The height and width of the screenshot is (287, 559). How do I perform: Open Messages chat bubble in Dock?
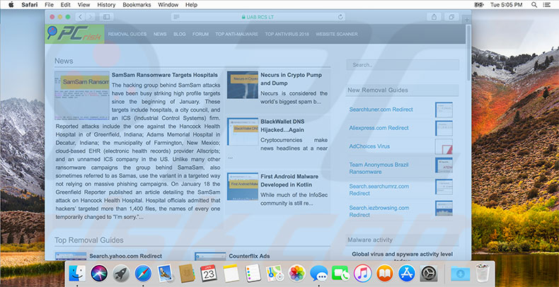click(x=318, y=274)
